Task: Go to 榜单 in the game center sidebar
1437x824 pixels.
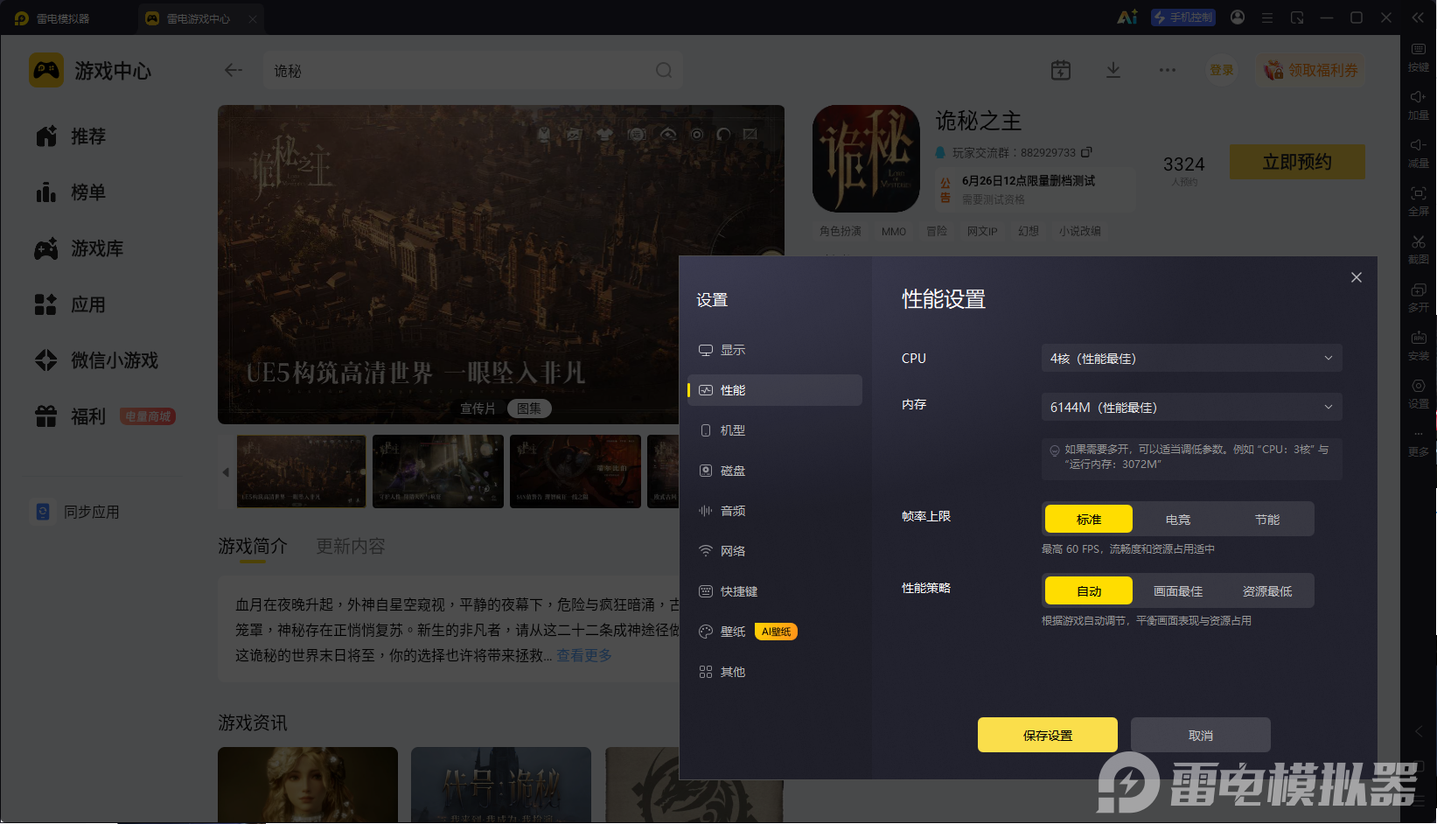Action: (x=71, y=192)
